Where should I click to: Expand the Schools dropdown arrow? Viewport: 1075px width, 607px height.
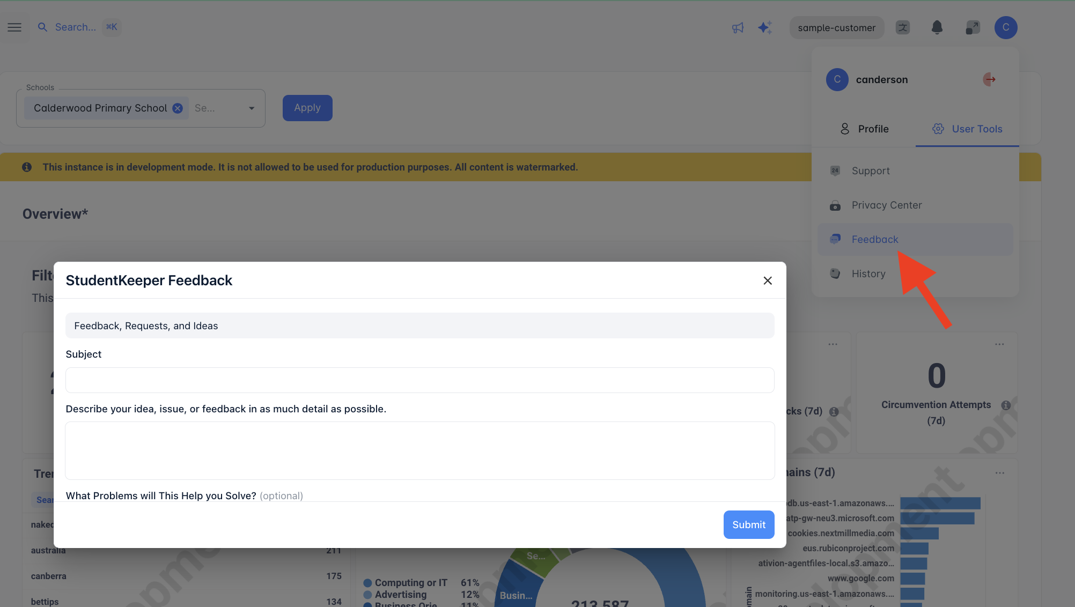[252, 108]
